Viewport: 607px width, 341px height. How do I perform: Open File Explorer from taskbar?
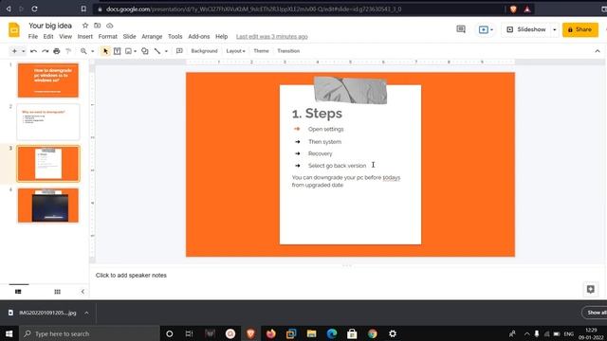click(311, 333)
